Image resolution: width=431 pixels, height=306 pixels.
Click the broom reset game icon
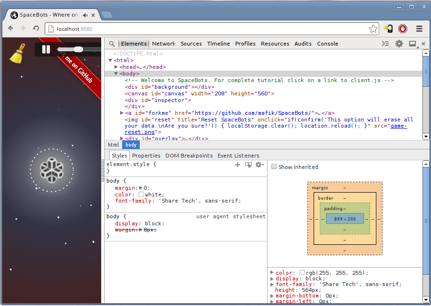[x=18, y=53]
